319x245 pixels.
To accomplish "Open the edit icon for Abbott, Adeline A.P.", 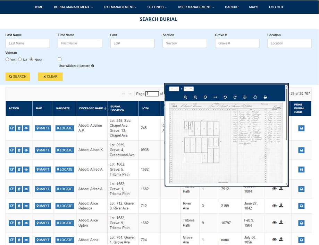I will [x=12, y=128].
